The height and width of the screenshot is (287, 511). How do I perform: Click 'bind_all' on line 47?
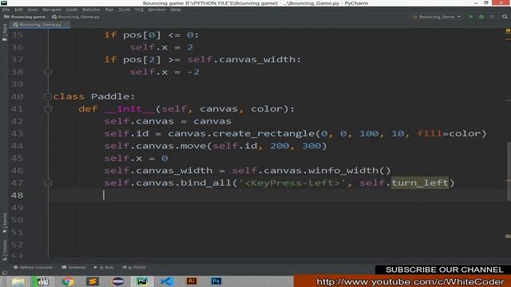(x=206, y=183)
